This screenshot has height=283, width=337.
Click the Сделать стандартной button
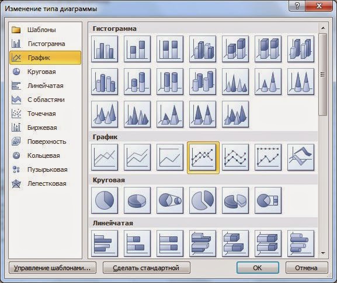[147, 268]
